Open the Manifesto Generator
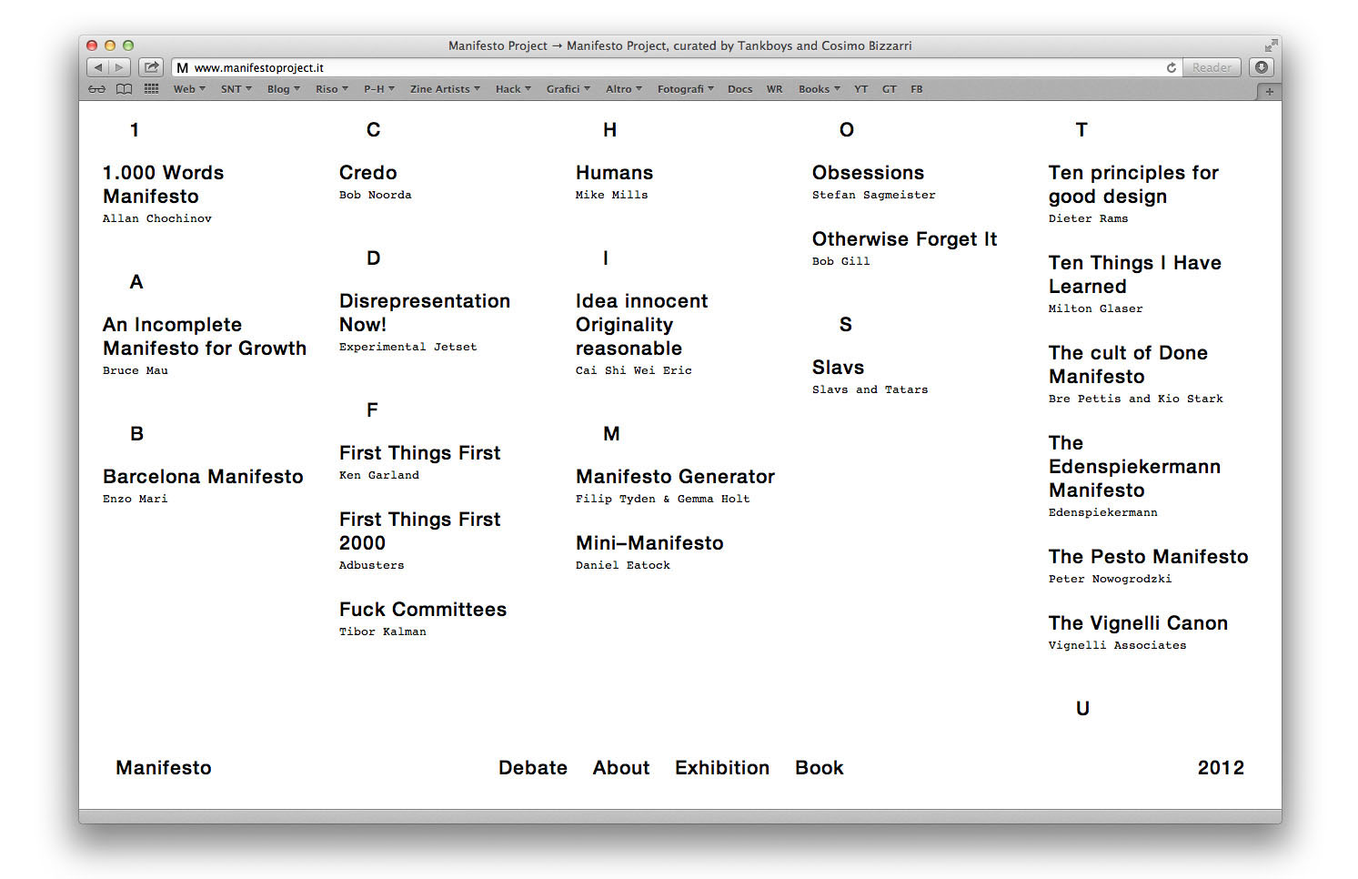Image resolution: width=1358 pixels, height=879 pixels. pos(674,476)
